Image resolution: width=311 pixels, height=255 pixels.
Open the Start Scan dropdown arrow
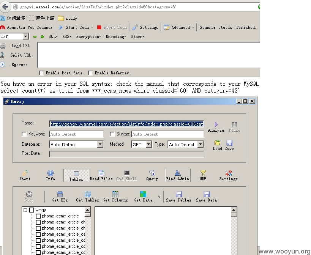pos(92,27)
